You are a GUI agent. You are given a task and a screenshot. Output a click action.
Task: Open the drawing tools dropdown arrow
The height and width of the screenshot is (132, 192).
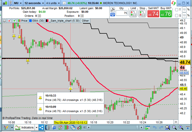coord(12,128)
